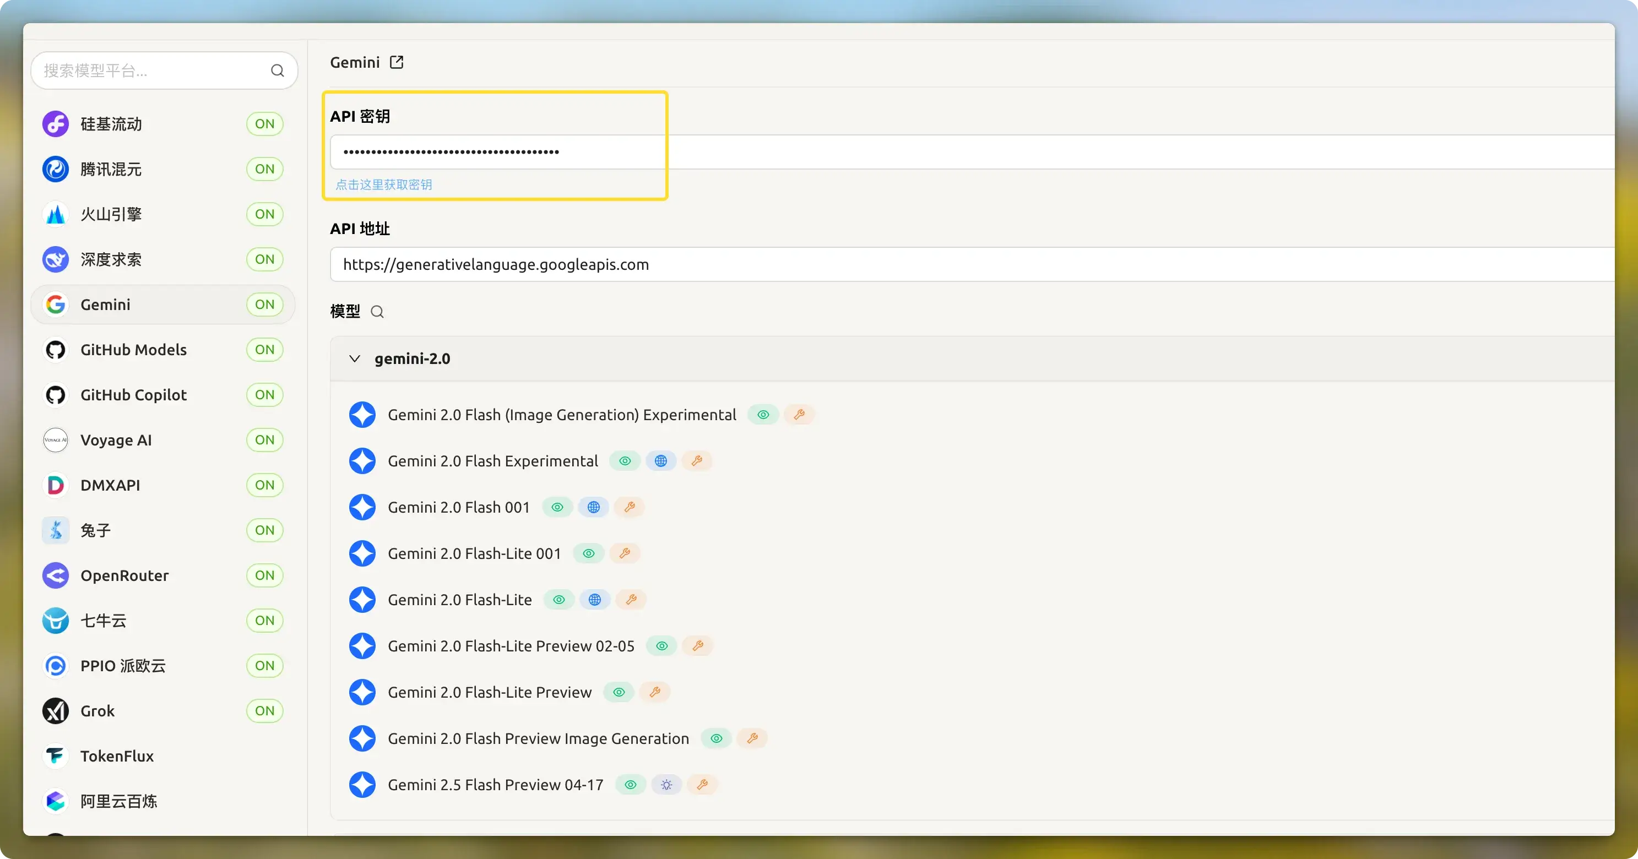Click the ON badge for Grok
The width and height of the screenshot is (1638, 859).
264,711
